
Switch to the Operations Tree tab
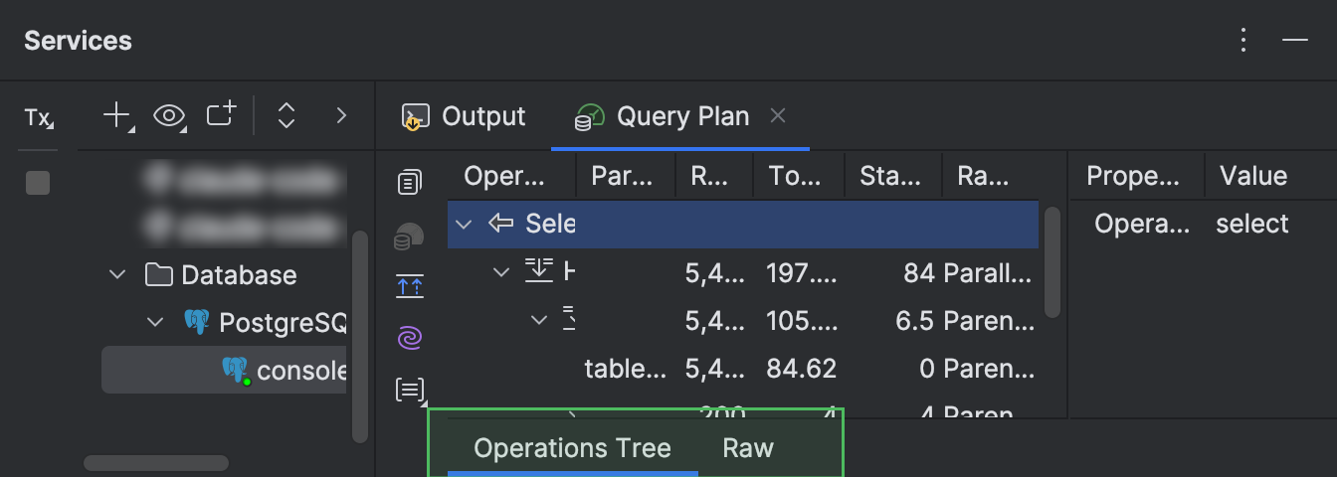click(572, 448)
